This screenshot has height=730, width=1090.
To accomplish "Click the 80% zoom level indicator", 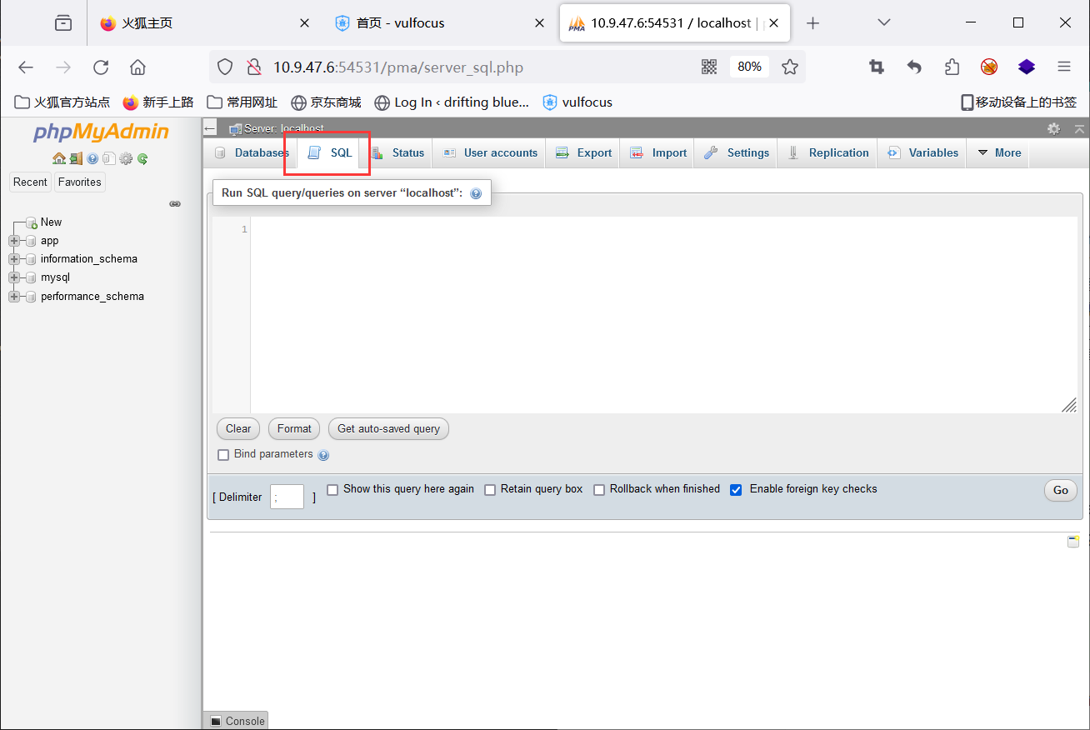I will point(749,67).
